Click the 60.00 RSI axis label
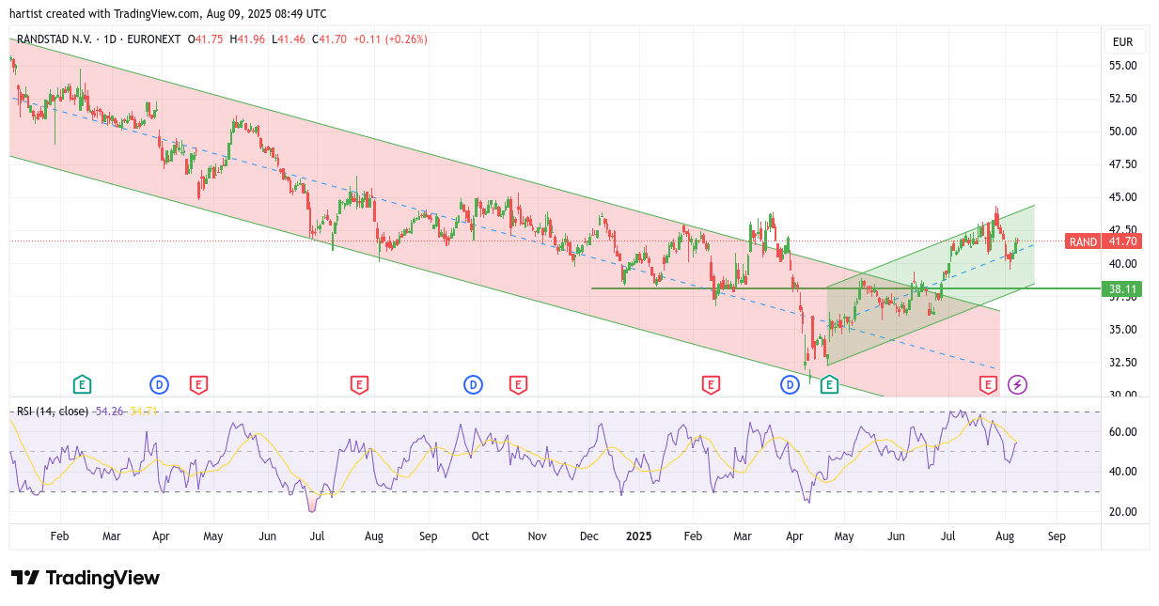Screen dimensions: 1159x606 coord(1123,432)
